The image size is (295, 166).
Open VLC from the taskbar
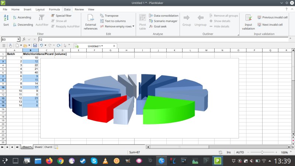point(105,161)
